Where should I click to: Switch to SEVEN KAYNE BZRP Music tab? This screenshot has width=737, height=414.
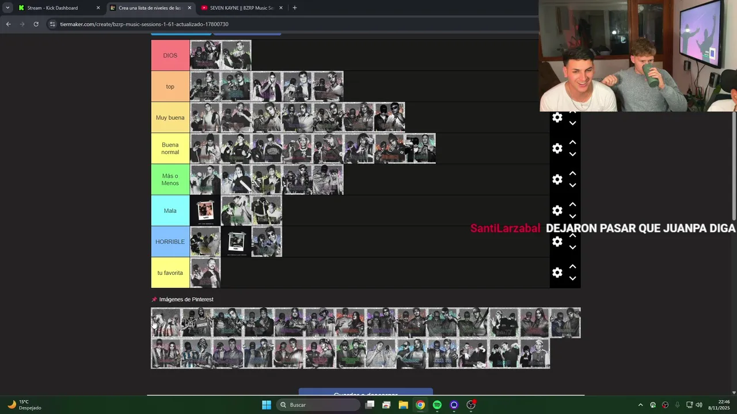[x=241, y=8]
